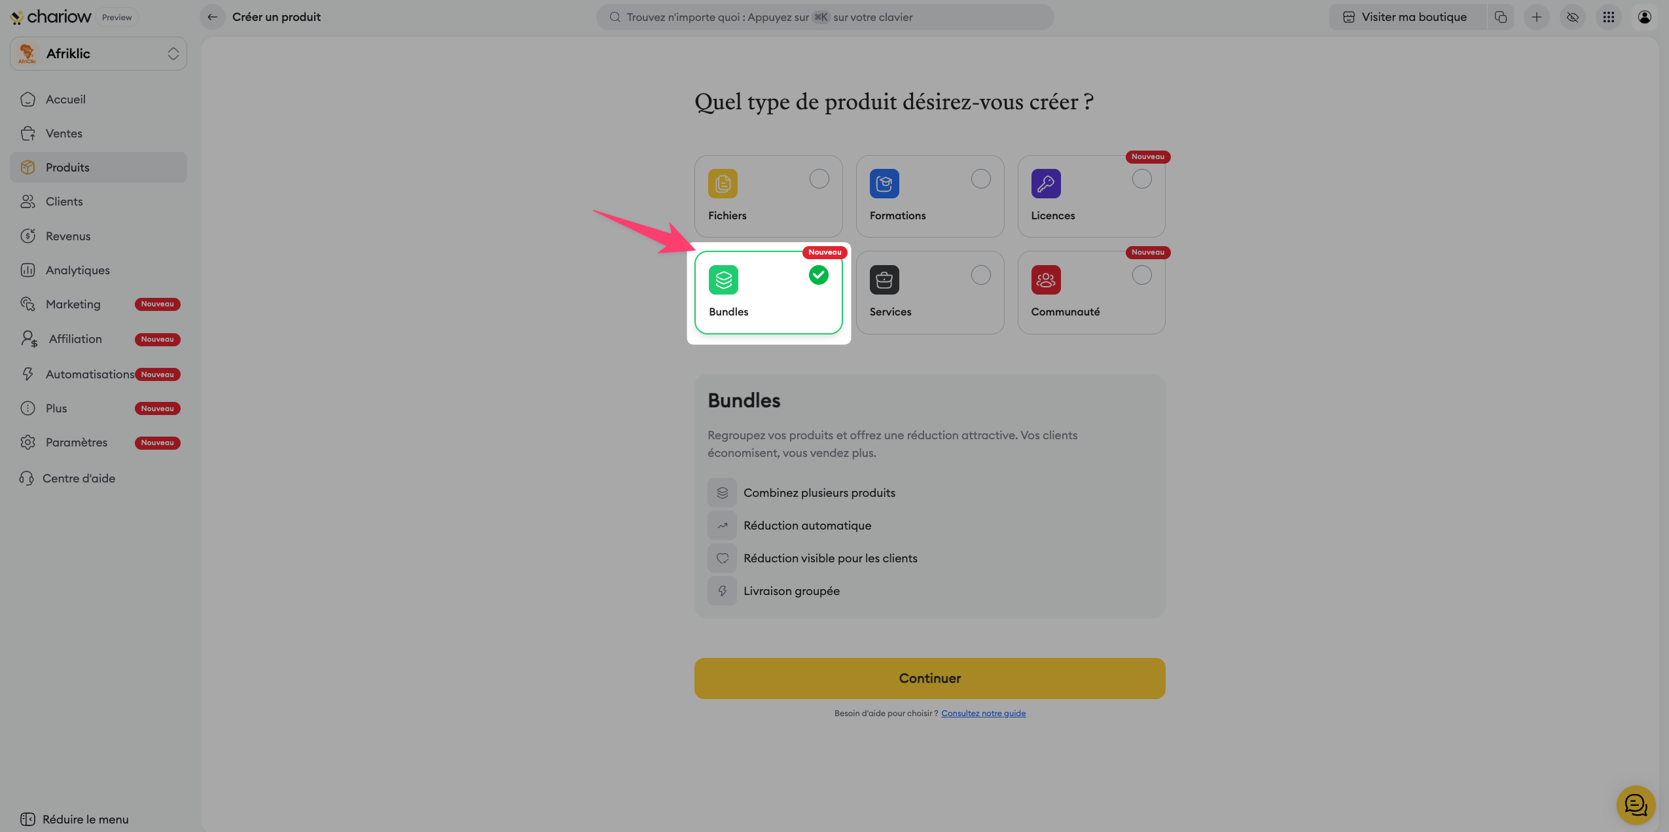Open the Consultez notre guide link
Image resolution: width=1669 pixels, height=832 pixels.
click(x=983, y=714)
